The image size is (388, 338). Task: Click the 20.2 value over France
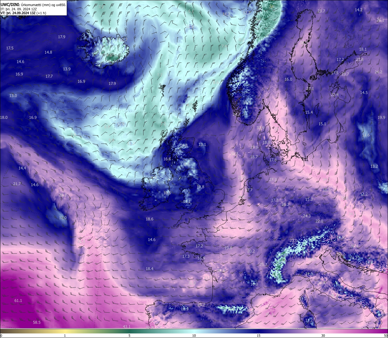251,251
